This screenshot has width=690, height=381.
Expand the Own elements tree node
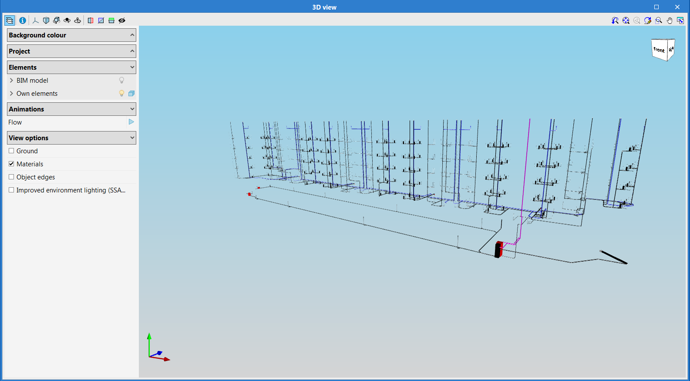point(11,94)
